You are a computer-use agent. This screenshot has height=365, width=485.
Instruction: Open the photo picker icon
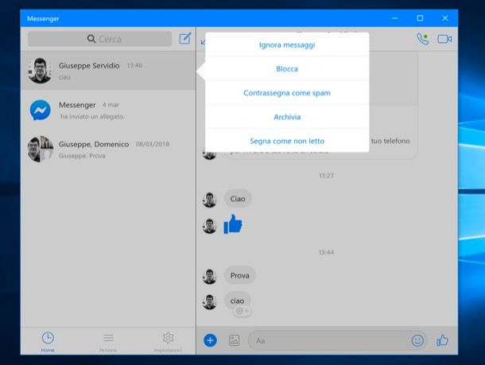234,340
